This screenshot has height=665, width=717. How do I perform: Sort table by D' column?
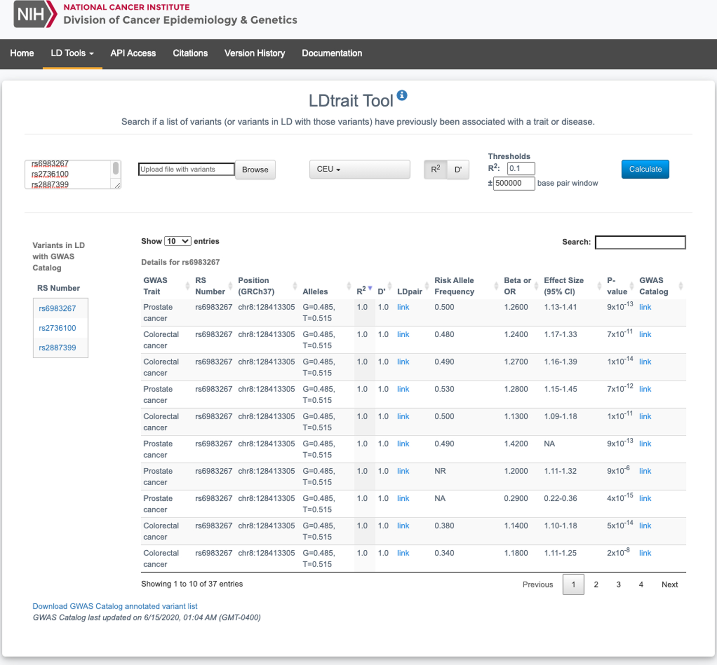coord(384,291)
